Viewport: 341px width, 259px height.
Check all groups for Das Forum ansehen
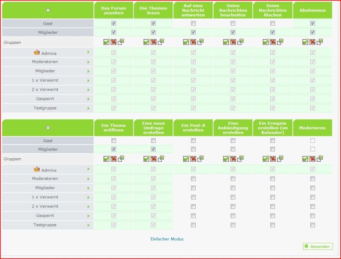(x=106, y=42)
